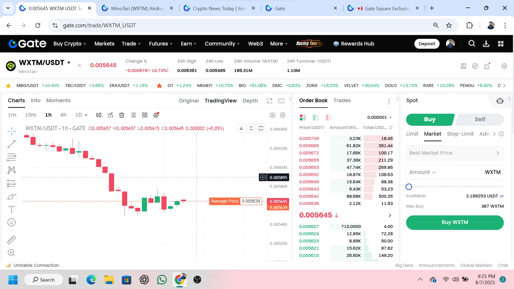Add WXTM/USDT to favorites star
Viewport: 514px width, 289px height.
(x=80, y=66)
